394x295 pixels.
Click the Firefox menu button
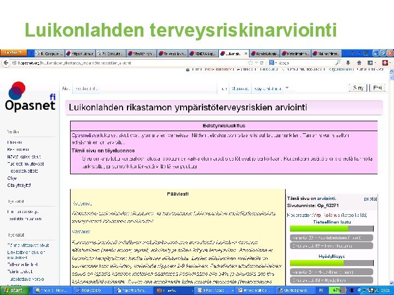click(13, 52)
